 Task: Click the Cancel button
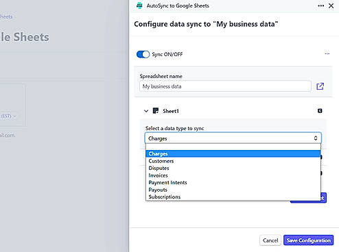(270, 240)
